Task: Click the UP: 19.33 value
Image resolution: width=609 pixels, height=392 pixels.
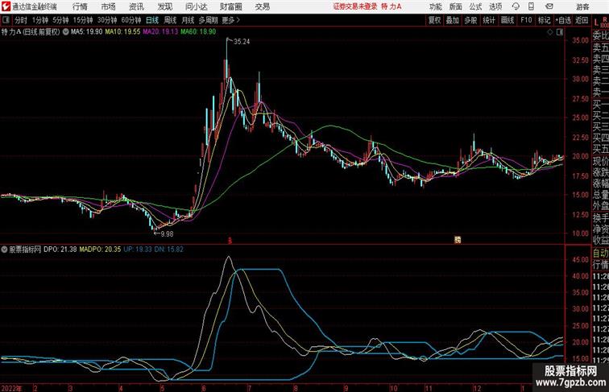Action: click(138, 250)
